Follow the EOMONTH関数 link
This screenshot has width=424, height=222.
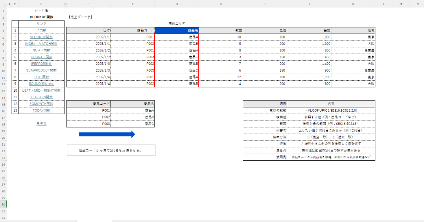pos(41,104)
